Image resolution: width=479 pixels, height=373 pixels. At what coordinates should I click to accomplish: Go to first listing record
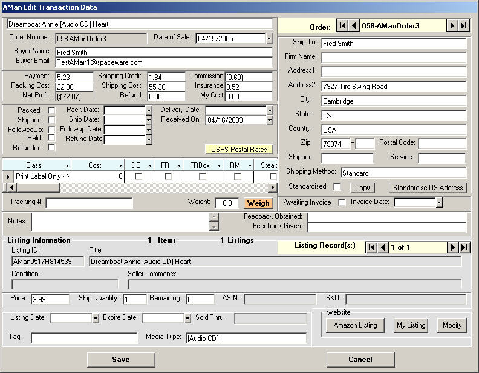[371, 247]
